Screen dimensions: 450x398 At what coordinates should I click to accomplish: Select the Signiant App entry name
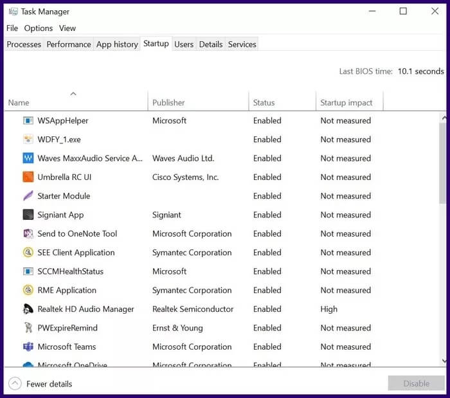point(60,215)
